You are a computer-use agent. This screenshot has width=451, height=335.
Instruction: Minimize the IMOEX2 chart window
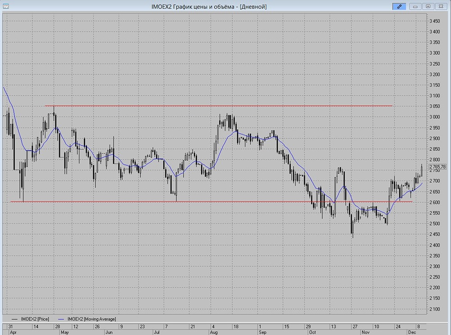pos(416,6)
